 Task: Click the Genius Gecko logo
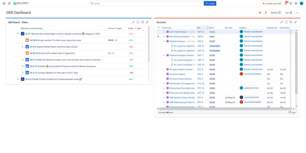[x=21, y=3]
